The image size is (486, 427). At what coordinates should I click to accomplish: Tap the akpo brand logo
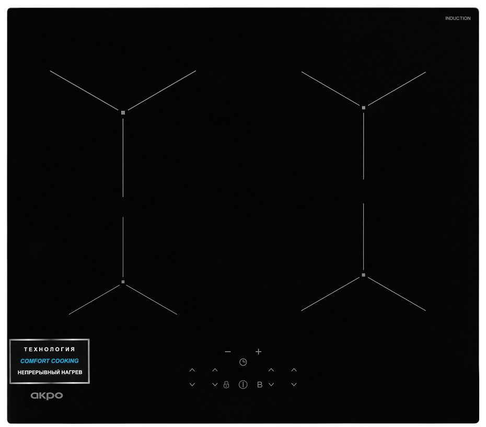coord(47,396)
